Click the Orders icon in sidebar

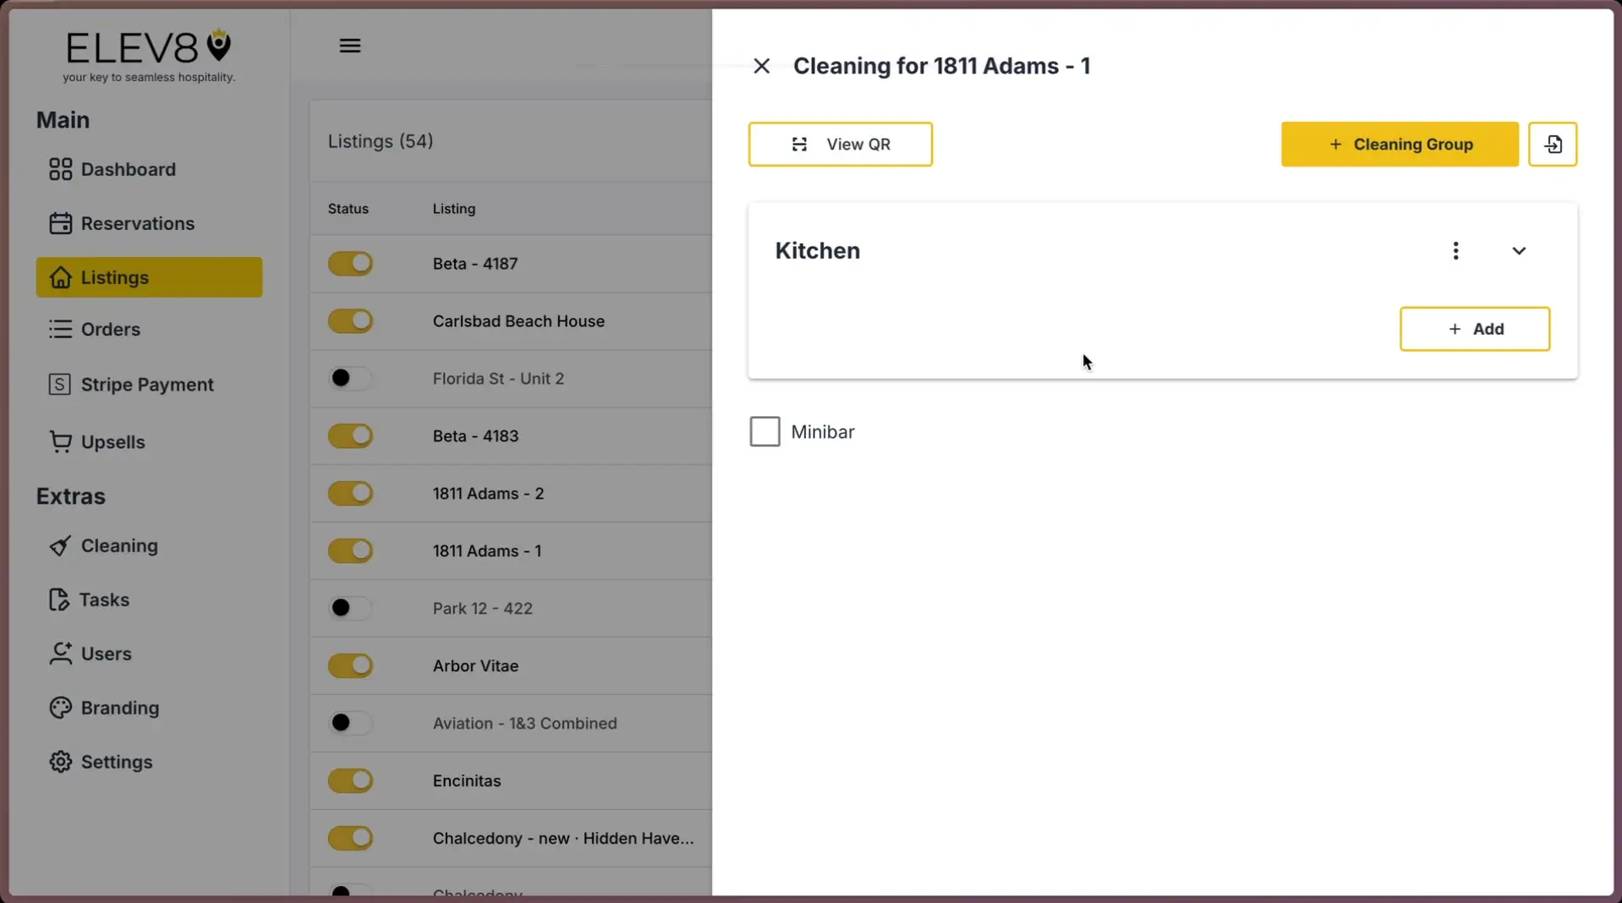click(59, 329)
